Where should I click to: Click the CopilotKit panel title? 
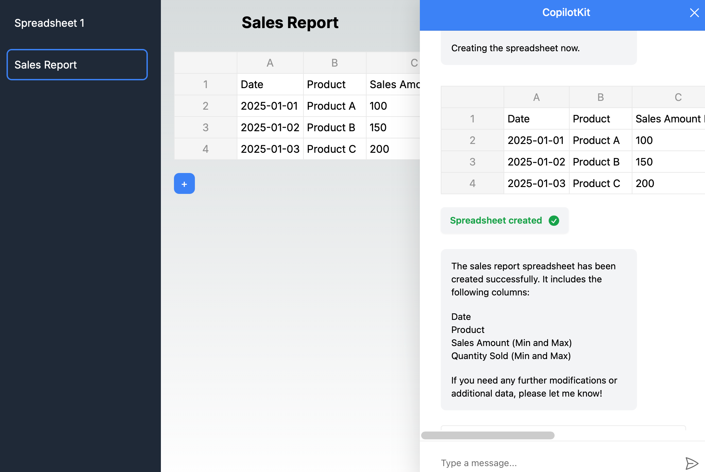[x=566, y=12]
